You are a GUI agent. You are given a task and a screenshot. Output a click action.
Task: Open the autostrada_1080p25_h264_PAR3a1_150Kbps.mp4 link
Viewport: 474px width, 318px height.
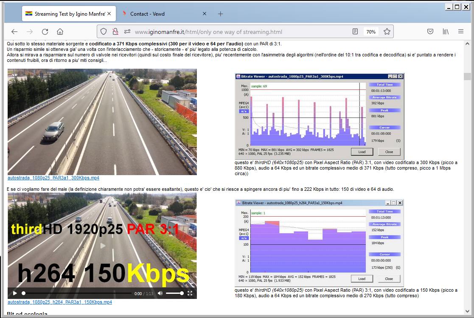click(60, 302)
